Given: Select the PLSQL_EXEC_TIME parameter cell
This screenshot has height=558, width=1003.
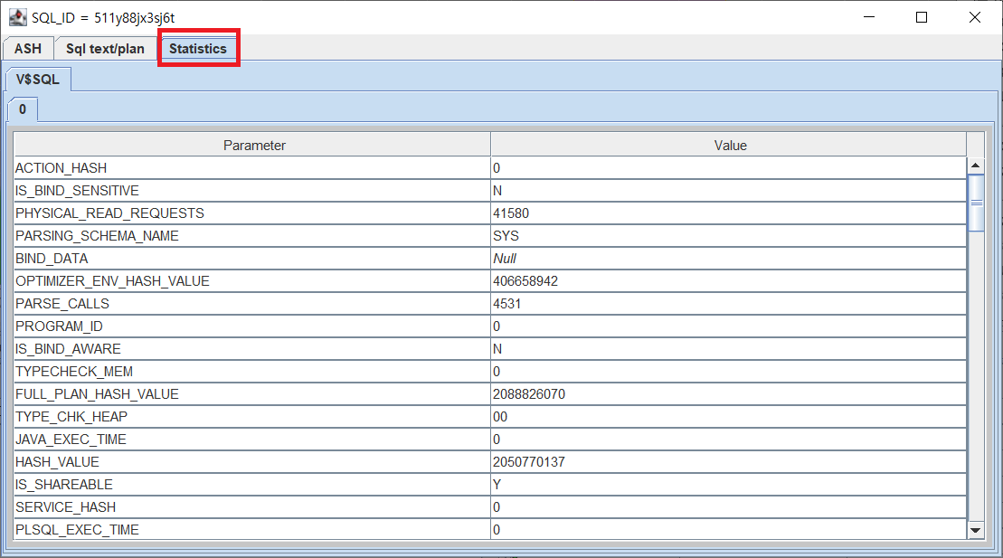Looking at the screenshot, I should click(x=252, y=530).
